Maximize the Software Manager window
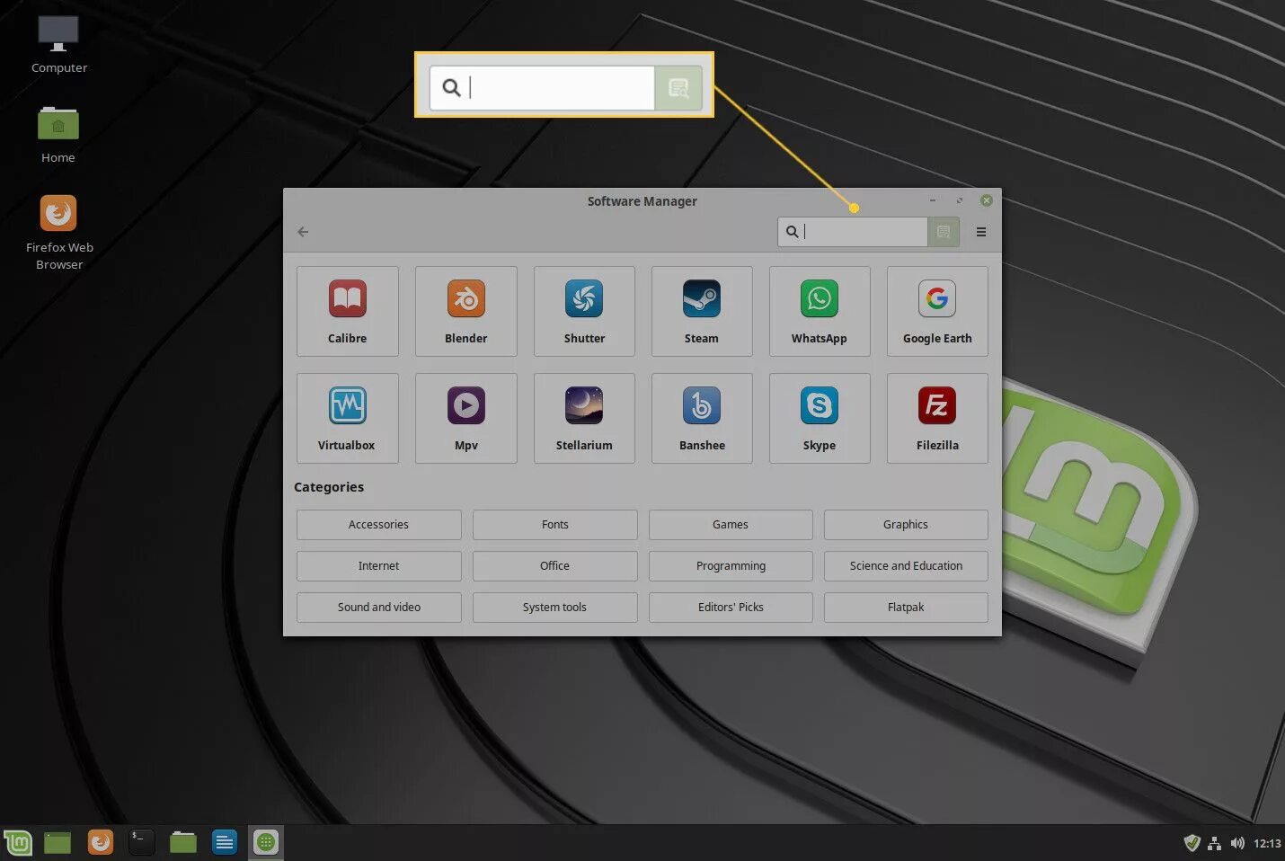 [959, 200]
